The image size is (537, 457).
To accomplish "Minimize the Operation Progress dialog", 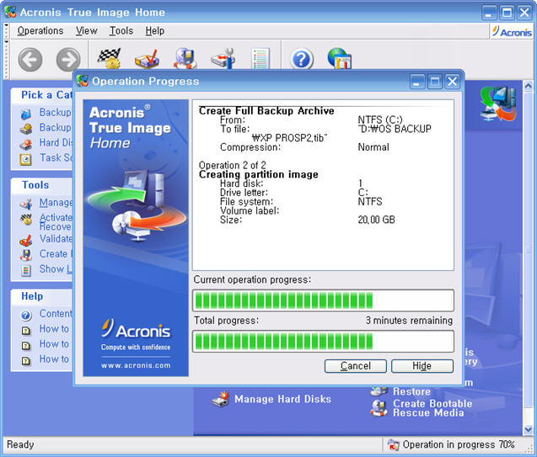I will click(417, 82).
